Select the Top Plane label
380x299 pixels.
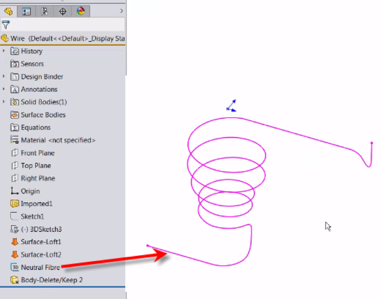pos(36,166)
